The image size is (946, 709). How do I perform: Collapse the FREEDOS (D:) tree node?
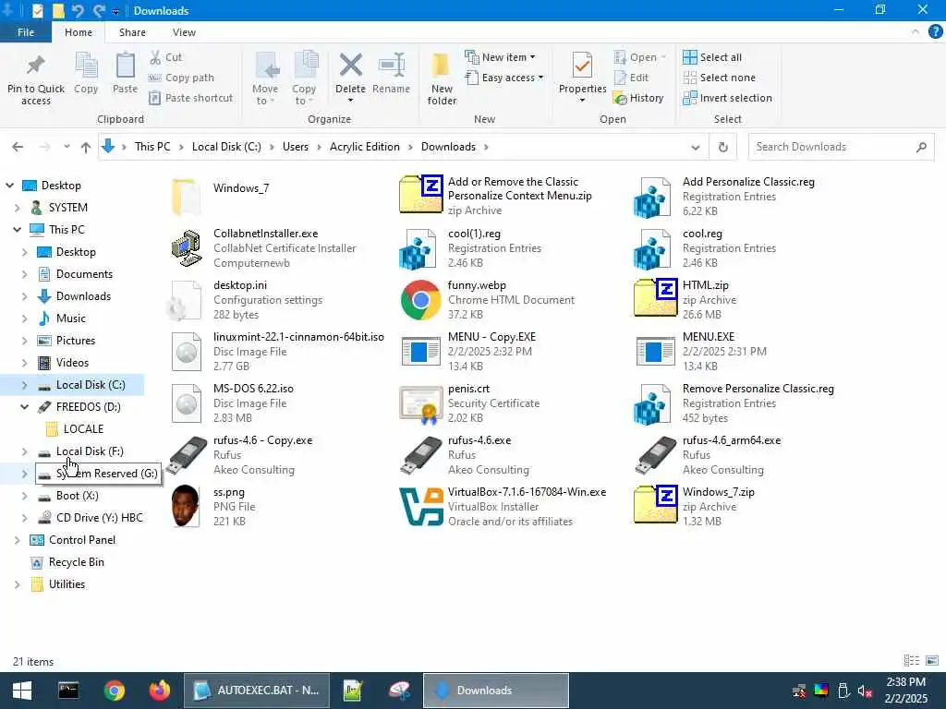click(x=24, y=407)
